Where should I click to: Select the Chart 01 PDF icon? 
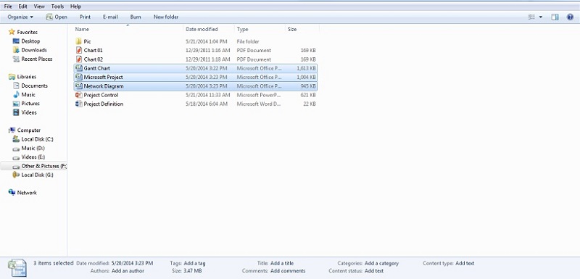78,50
